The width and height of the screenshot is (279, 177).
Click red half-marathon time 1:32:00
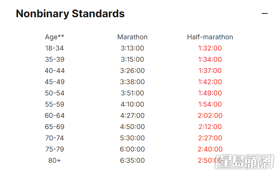(x=210, y=48)
